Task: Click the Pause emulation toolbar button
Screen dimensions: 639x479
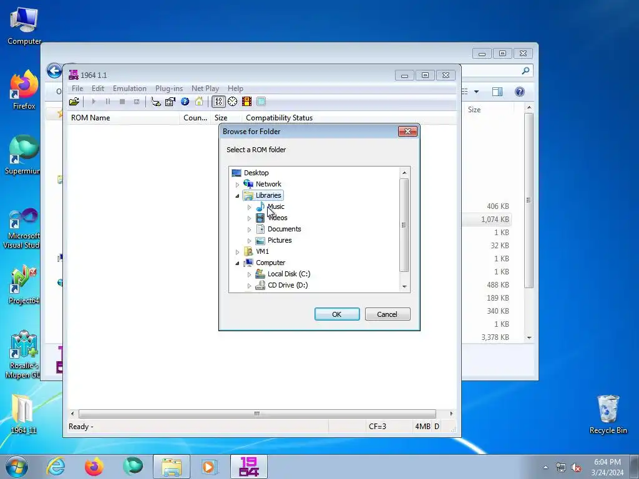Action: pos(108,102)
